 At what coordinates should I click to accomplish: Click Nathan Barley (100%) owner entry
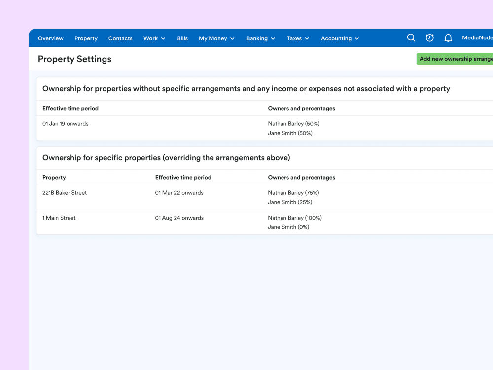(x=295, y=218)
